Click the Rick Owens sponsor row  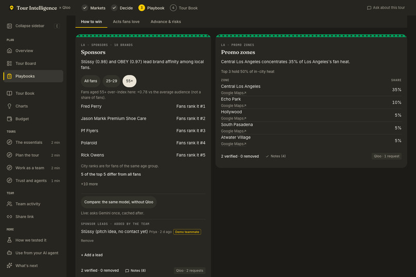point(143,155)
